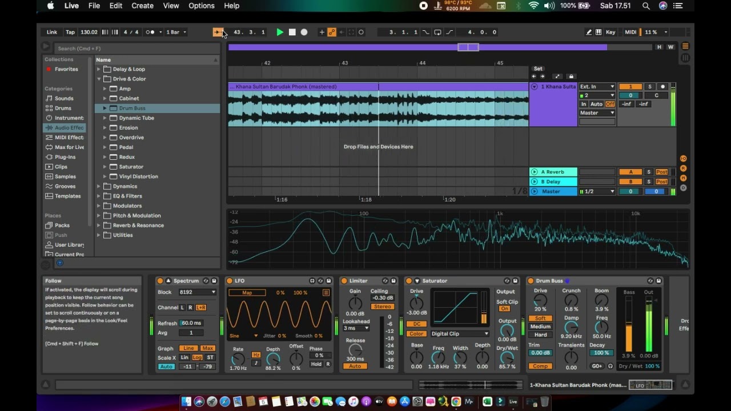
Task: Hot-swap the Limiter preset
Action: coord(385,281)
